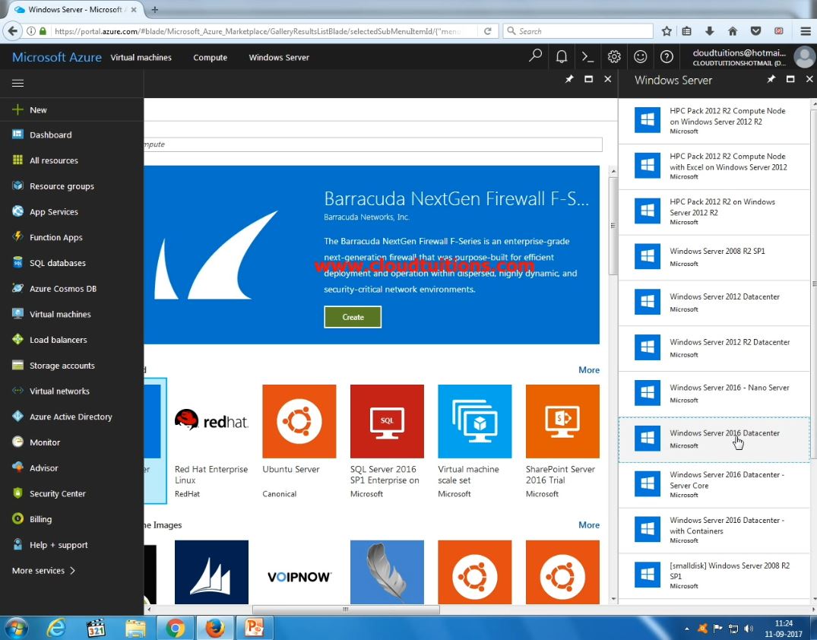The width and height of the screenshot is (817, 640).
Task: Select Windows Server 2008 R2 SP1
Action: [714, 258]
